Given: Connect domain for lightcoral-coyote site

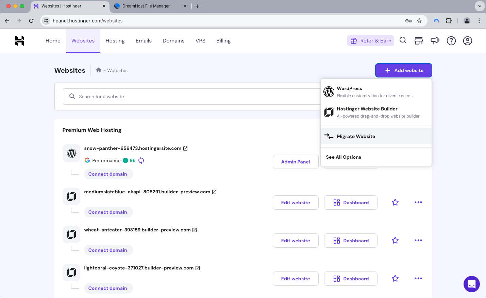Looking at the screenshot, I should tap(108, 288).
